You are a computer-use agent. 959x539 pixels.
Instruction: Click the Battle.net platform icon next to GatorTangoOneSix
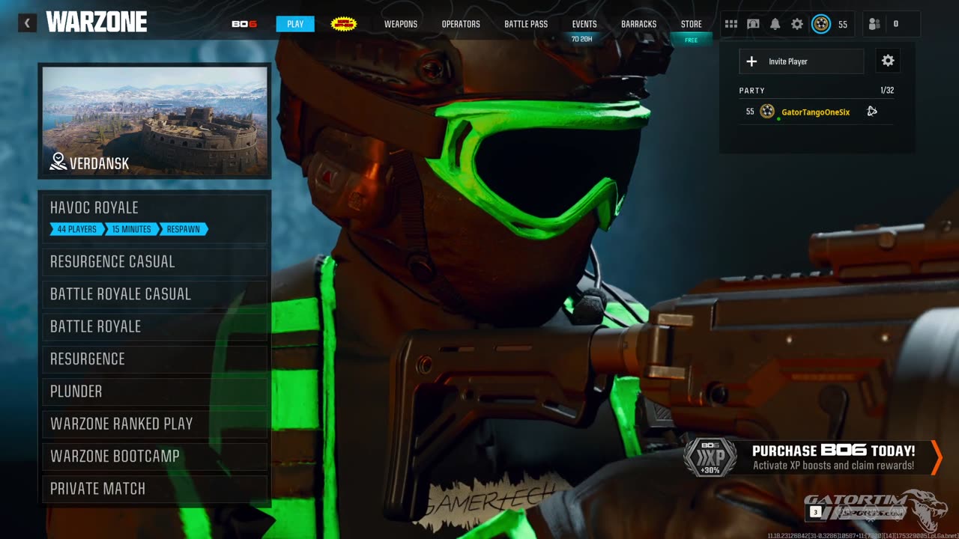(872, 112)
